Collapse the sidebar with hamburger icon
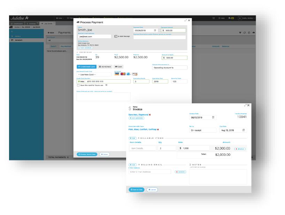285x215 pixels. 12,32
